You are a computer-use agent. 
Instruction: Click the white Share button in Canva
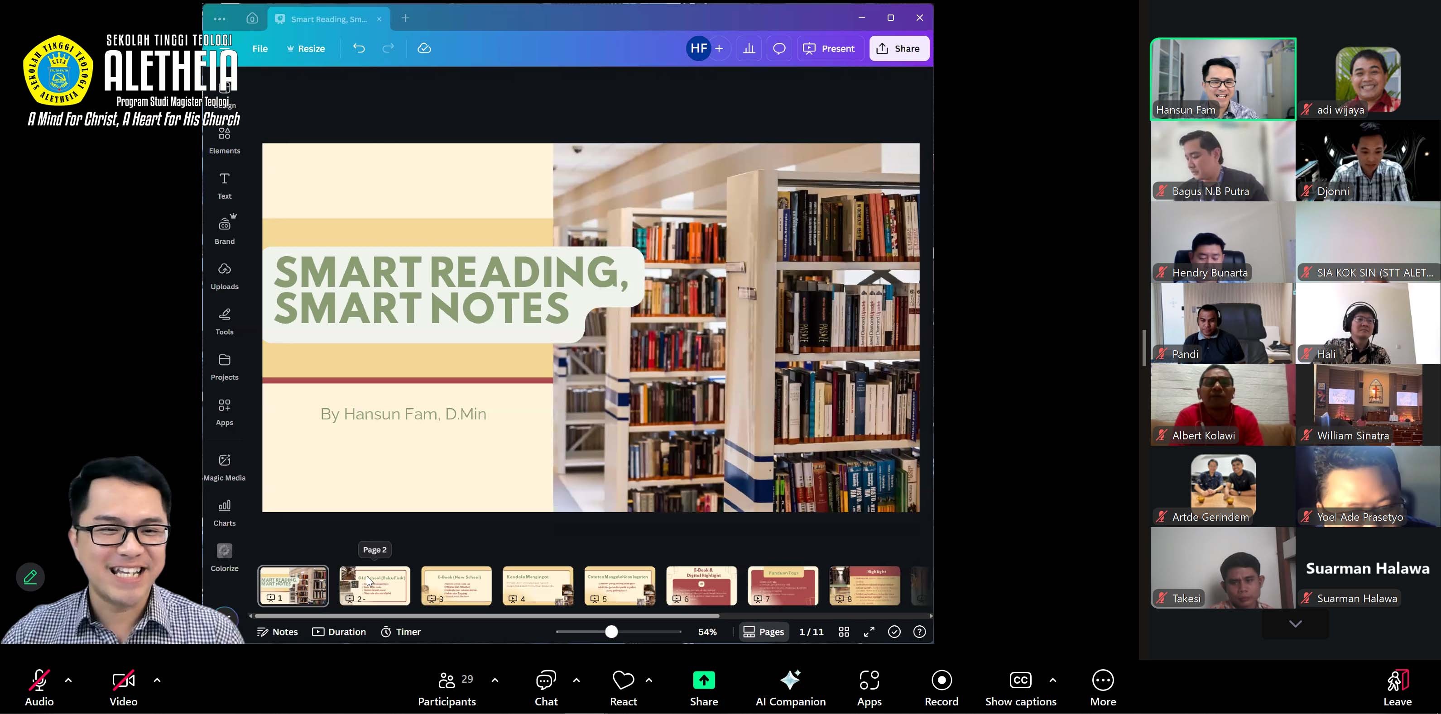pyautogui.click(x=898, y=49)
